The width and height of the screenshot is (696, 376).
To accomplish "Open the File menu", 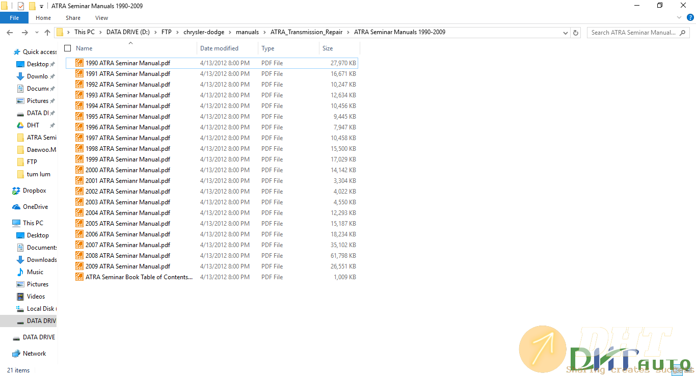I will [14, 18].
